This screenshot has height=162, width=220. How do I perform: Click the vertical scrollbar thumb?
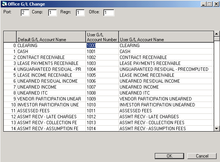click(217, 39)
